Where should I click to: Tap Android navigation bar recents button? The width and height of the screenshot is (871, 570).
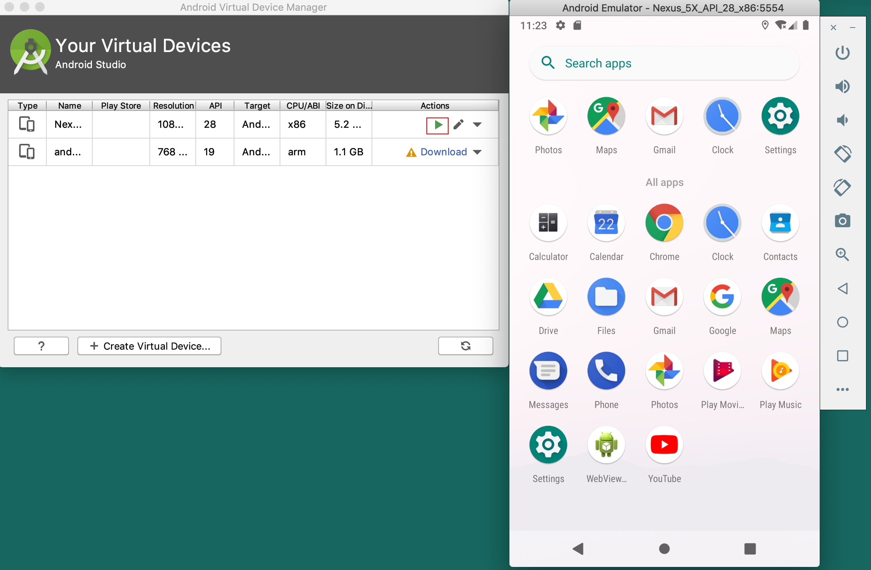750,549
